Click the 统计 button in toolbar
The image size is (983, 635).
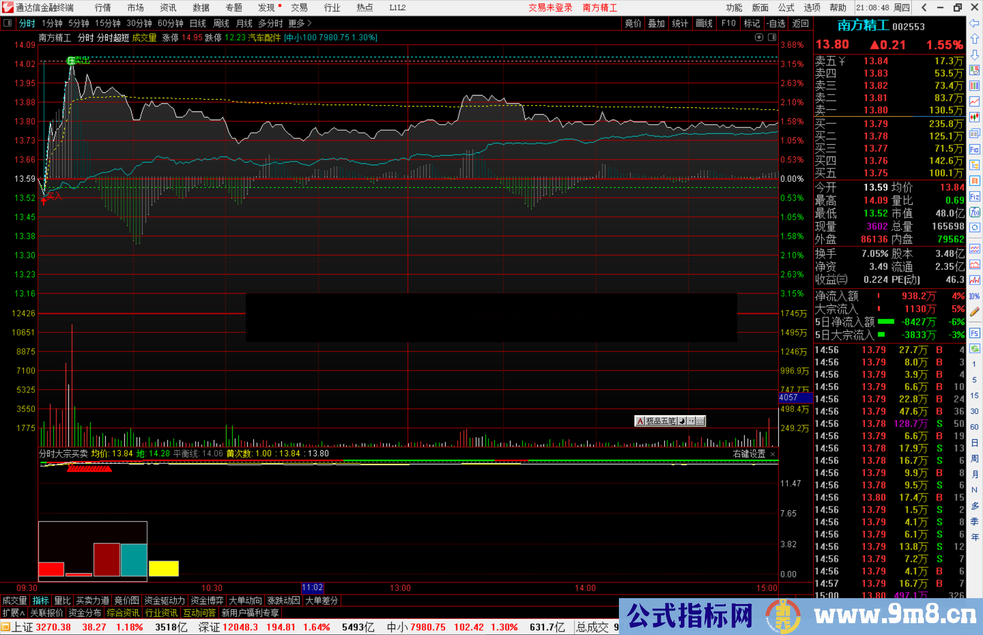(x=680, y=23)
